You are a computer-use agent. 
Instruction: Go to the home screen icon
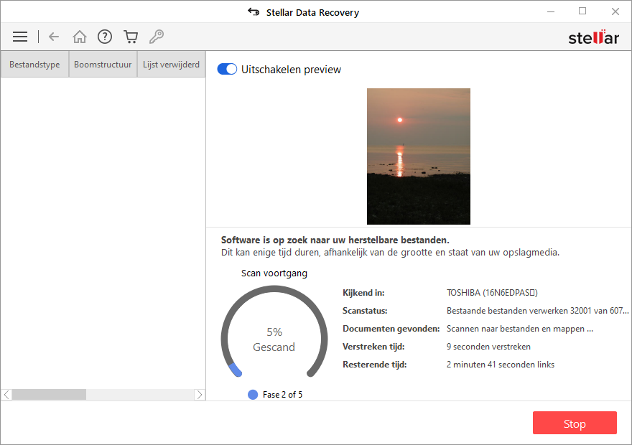click(80, 37)
